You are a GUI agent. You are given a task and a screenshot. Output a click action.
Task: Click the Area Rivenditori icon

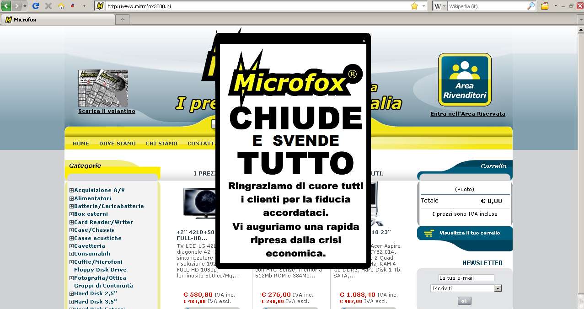[x=465, y=80]
